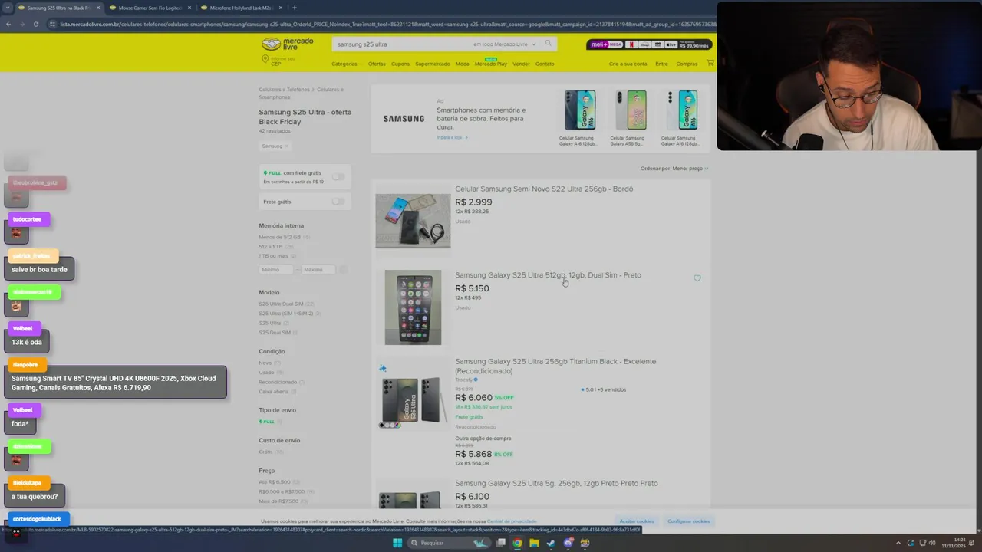Open the Contato menu item
This screenshot has width=982, height=552.
pos(545,64)
